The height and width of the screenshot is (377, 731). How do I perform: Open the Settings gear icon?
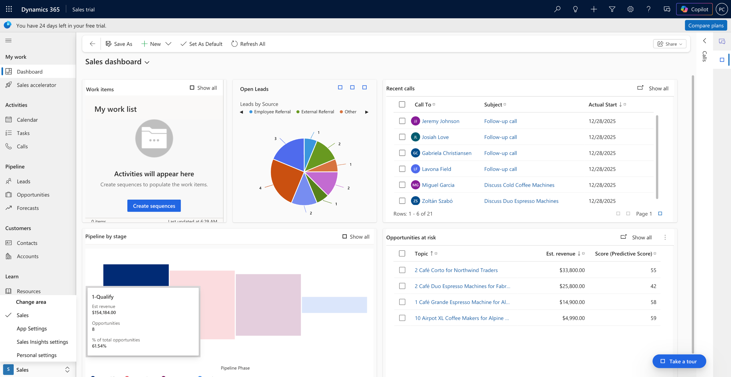click(x=630, y=9)
